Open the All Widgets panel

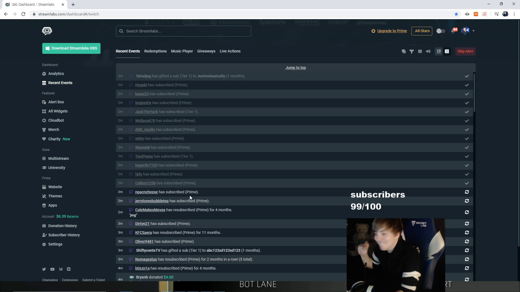[58, 111]
